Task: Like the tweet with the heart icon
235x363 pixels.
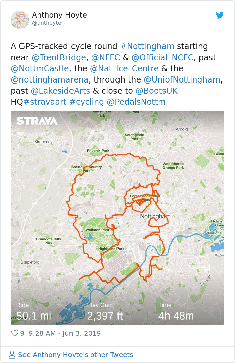Action: [x=15, y=333]
